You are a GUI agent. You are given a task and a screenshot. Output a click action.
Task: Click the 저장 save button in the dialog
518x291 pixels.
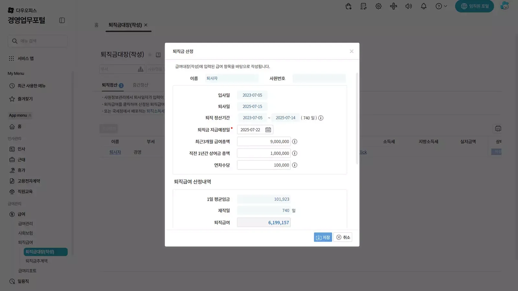click(322, 237)
